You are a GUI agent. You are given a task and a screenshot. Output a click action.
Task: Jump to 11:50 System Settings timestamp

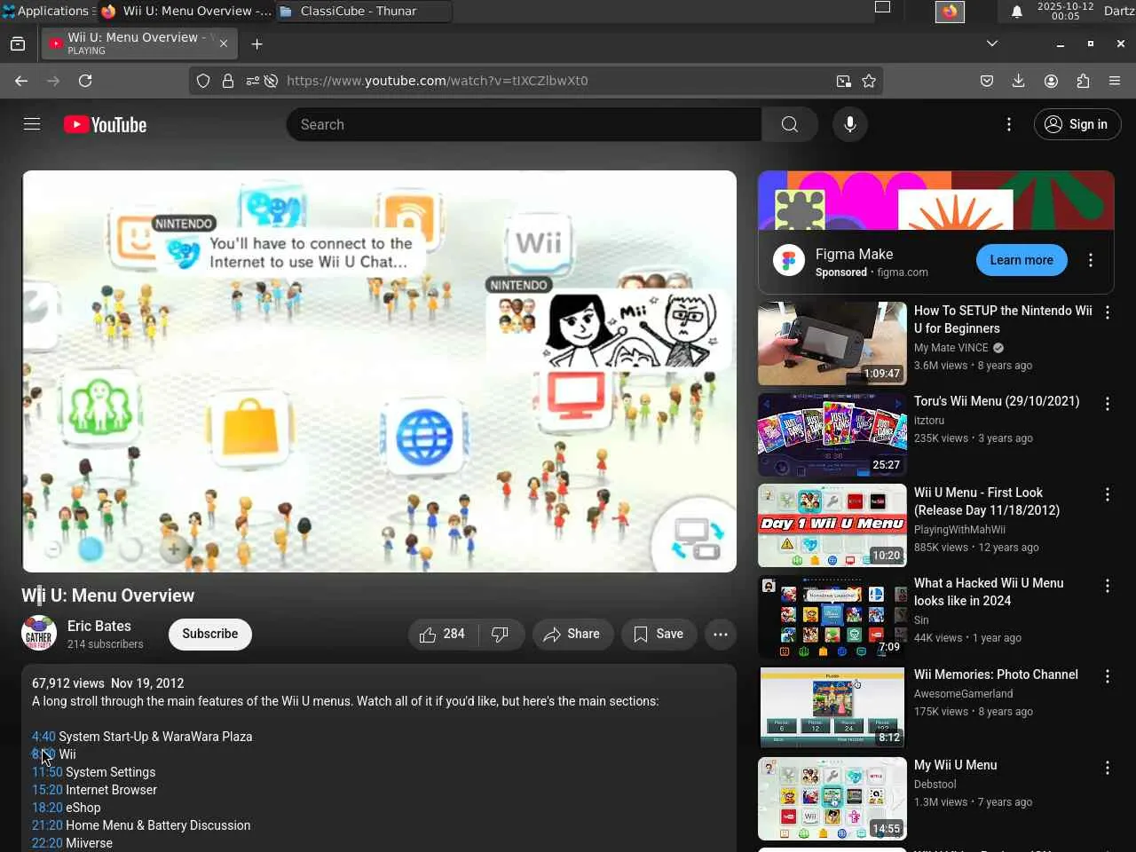[x=47, y=772]
